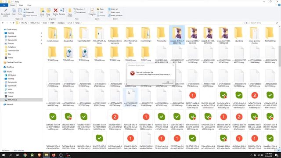The image size is (281, 158).
Task: Open the Open dropdown in ribbon
Action: pyautogui.click(x=101, y=9)
